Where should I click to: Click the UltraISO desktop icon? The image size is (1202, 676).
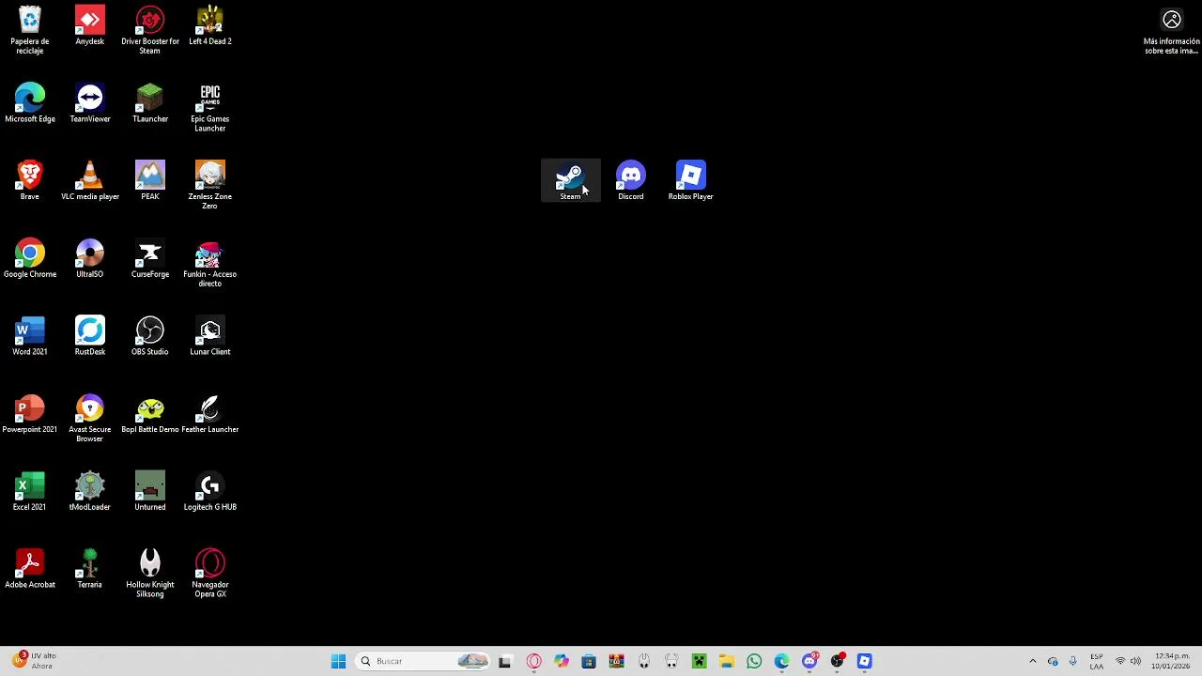tap(90, 258)
